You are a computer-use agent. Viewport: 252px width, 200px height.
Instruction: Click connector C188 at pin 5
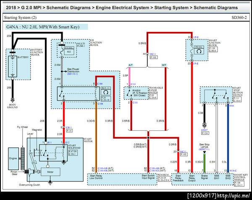(100, 84)
